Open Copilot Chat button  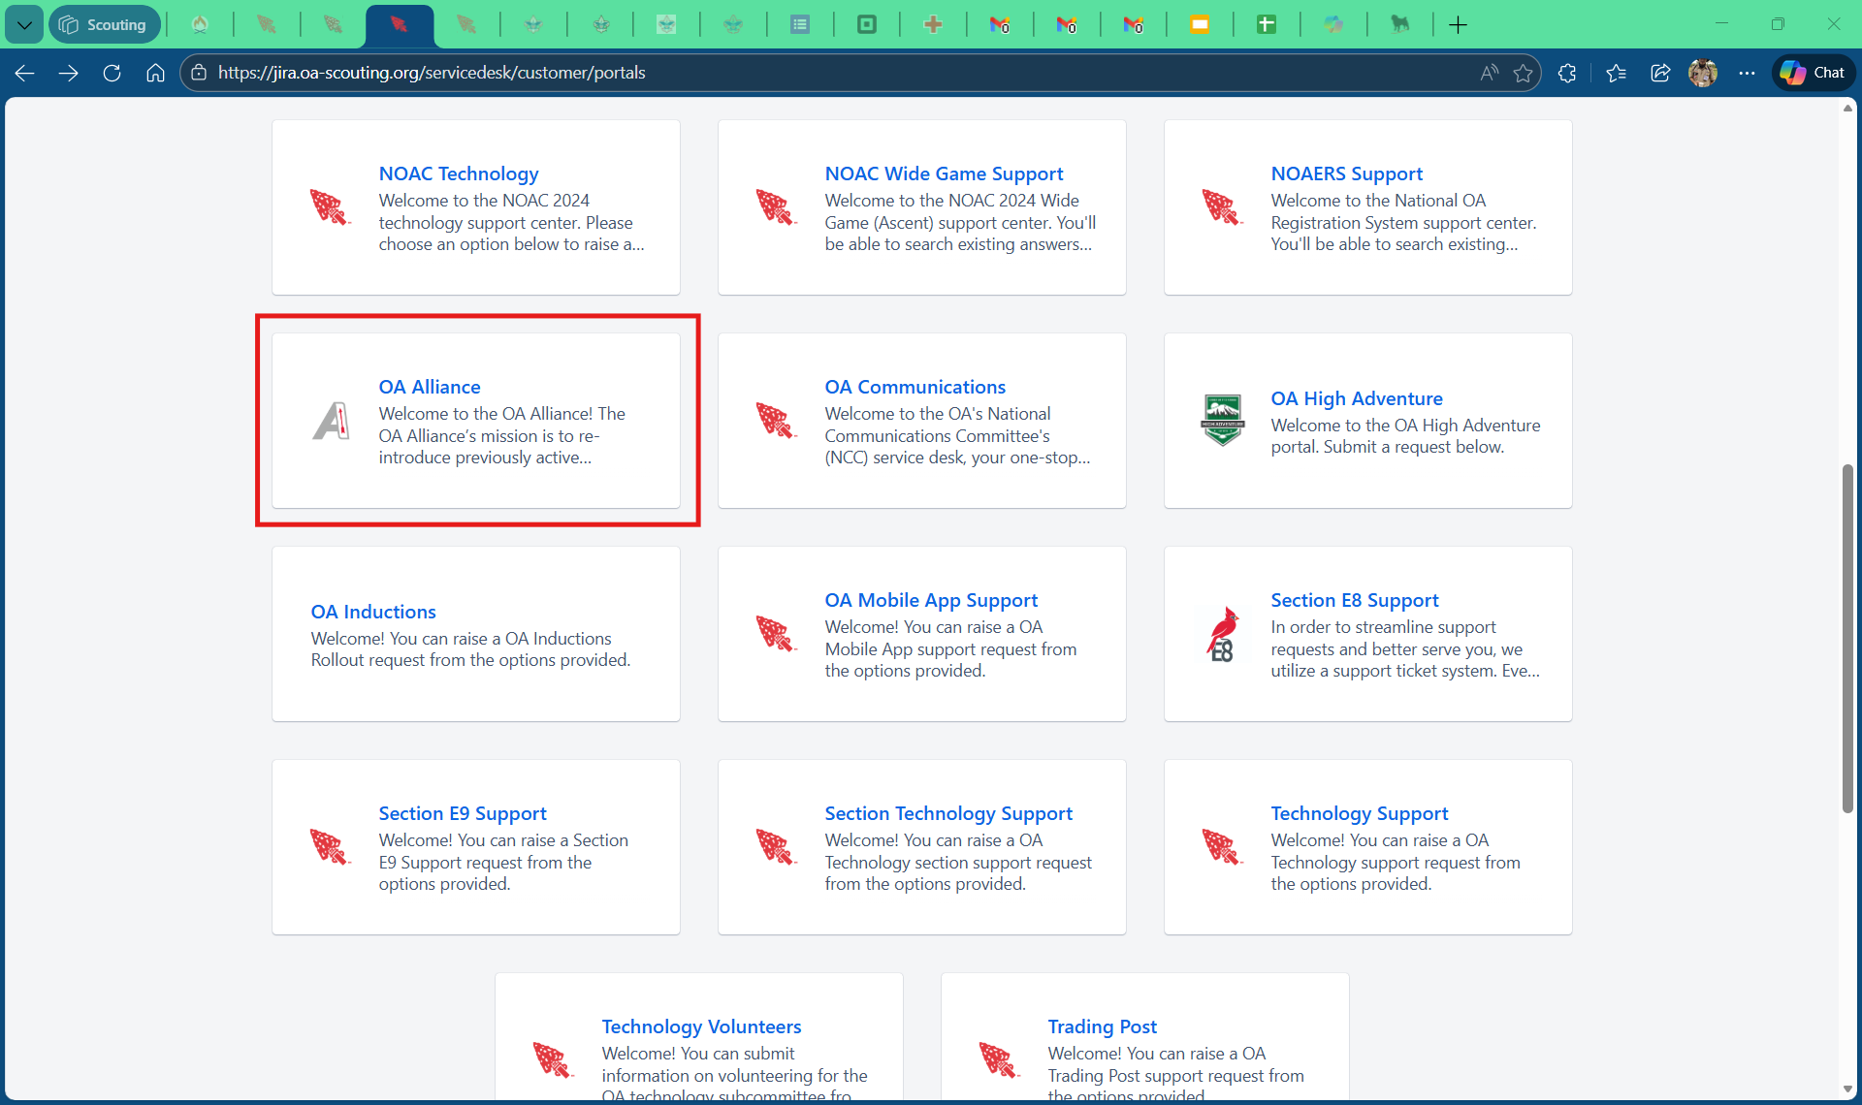[1814, 73]
